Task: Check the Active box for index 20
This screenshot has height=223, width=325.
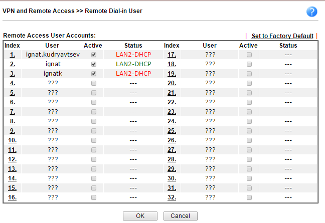Action: point(249,83)
